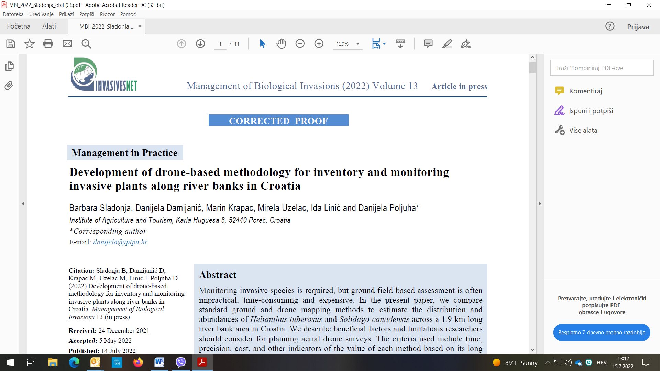Send the file by email via envelope icon
660x371 pixels.
[x=67, y=44]
